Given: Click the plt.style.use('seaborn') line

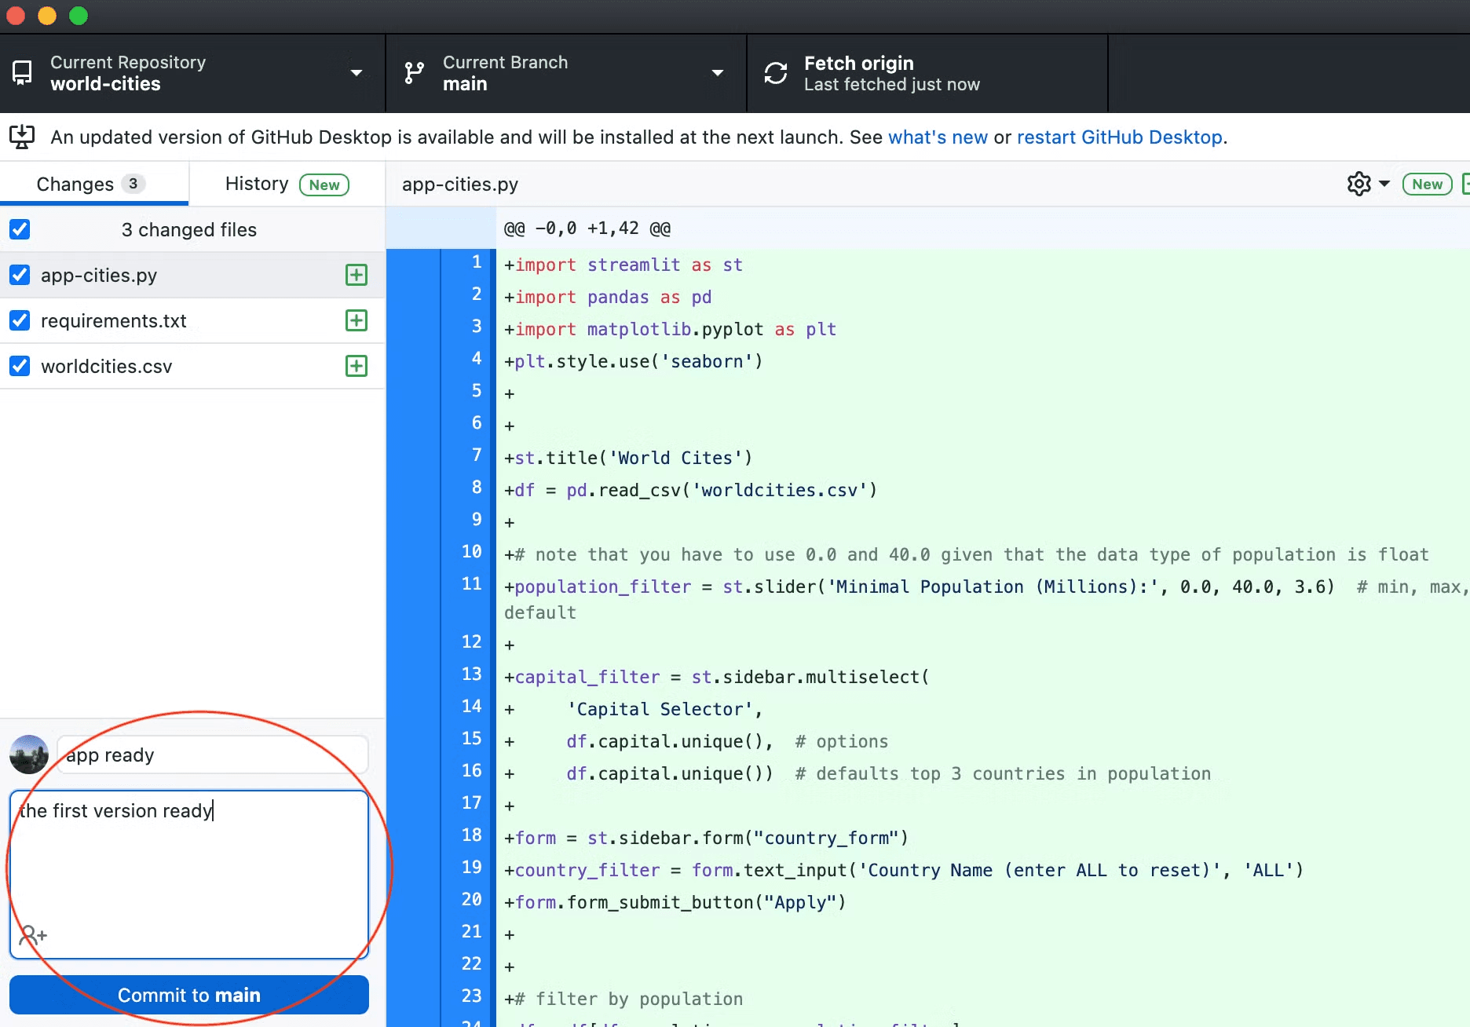Looking at the screenshot, I should 633,362.
